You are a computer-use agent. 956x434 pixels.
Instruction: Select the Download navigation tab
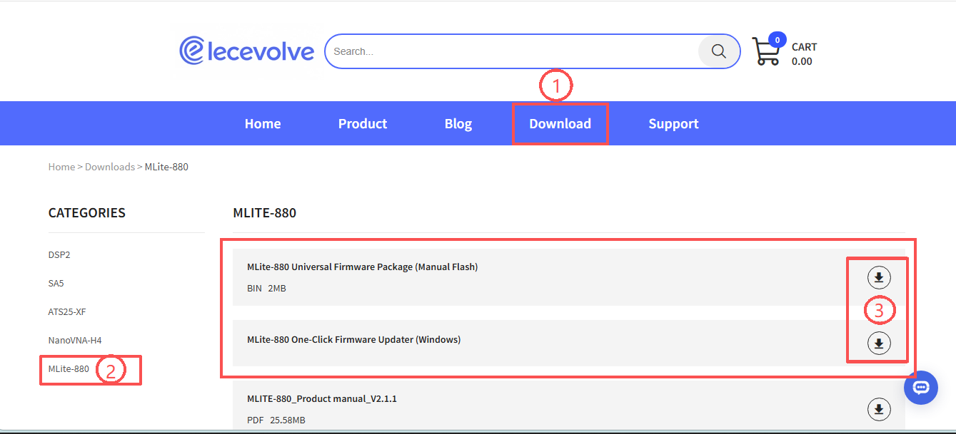tap(560, 123)
